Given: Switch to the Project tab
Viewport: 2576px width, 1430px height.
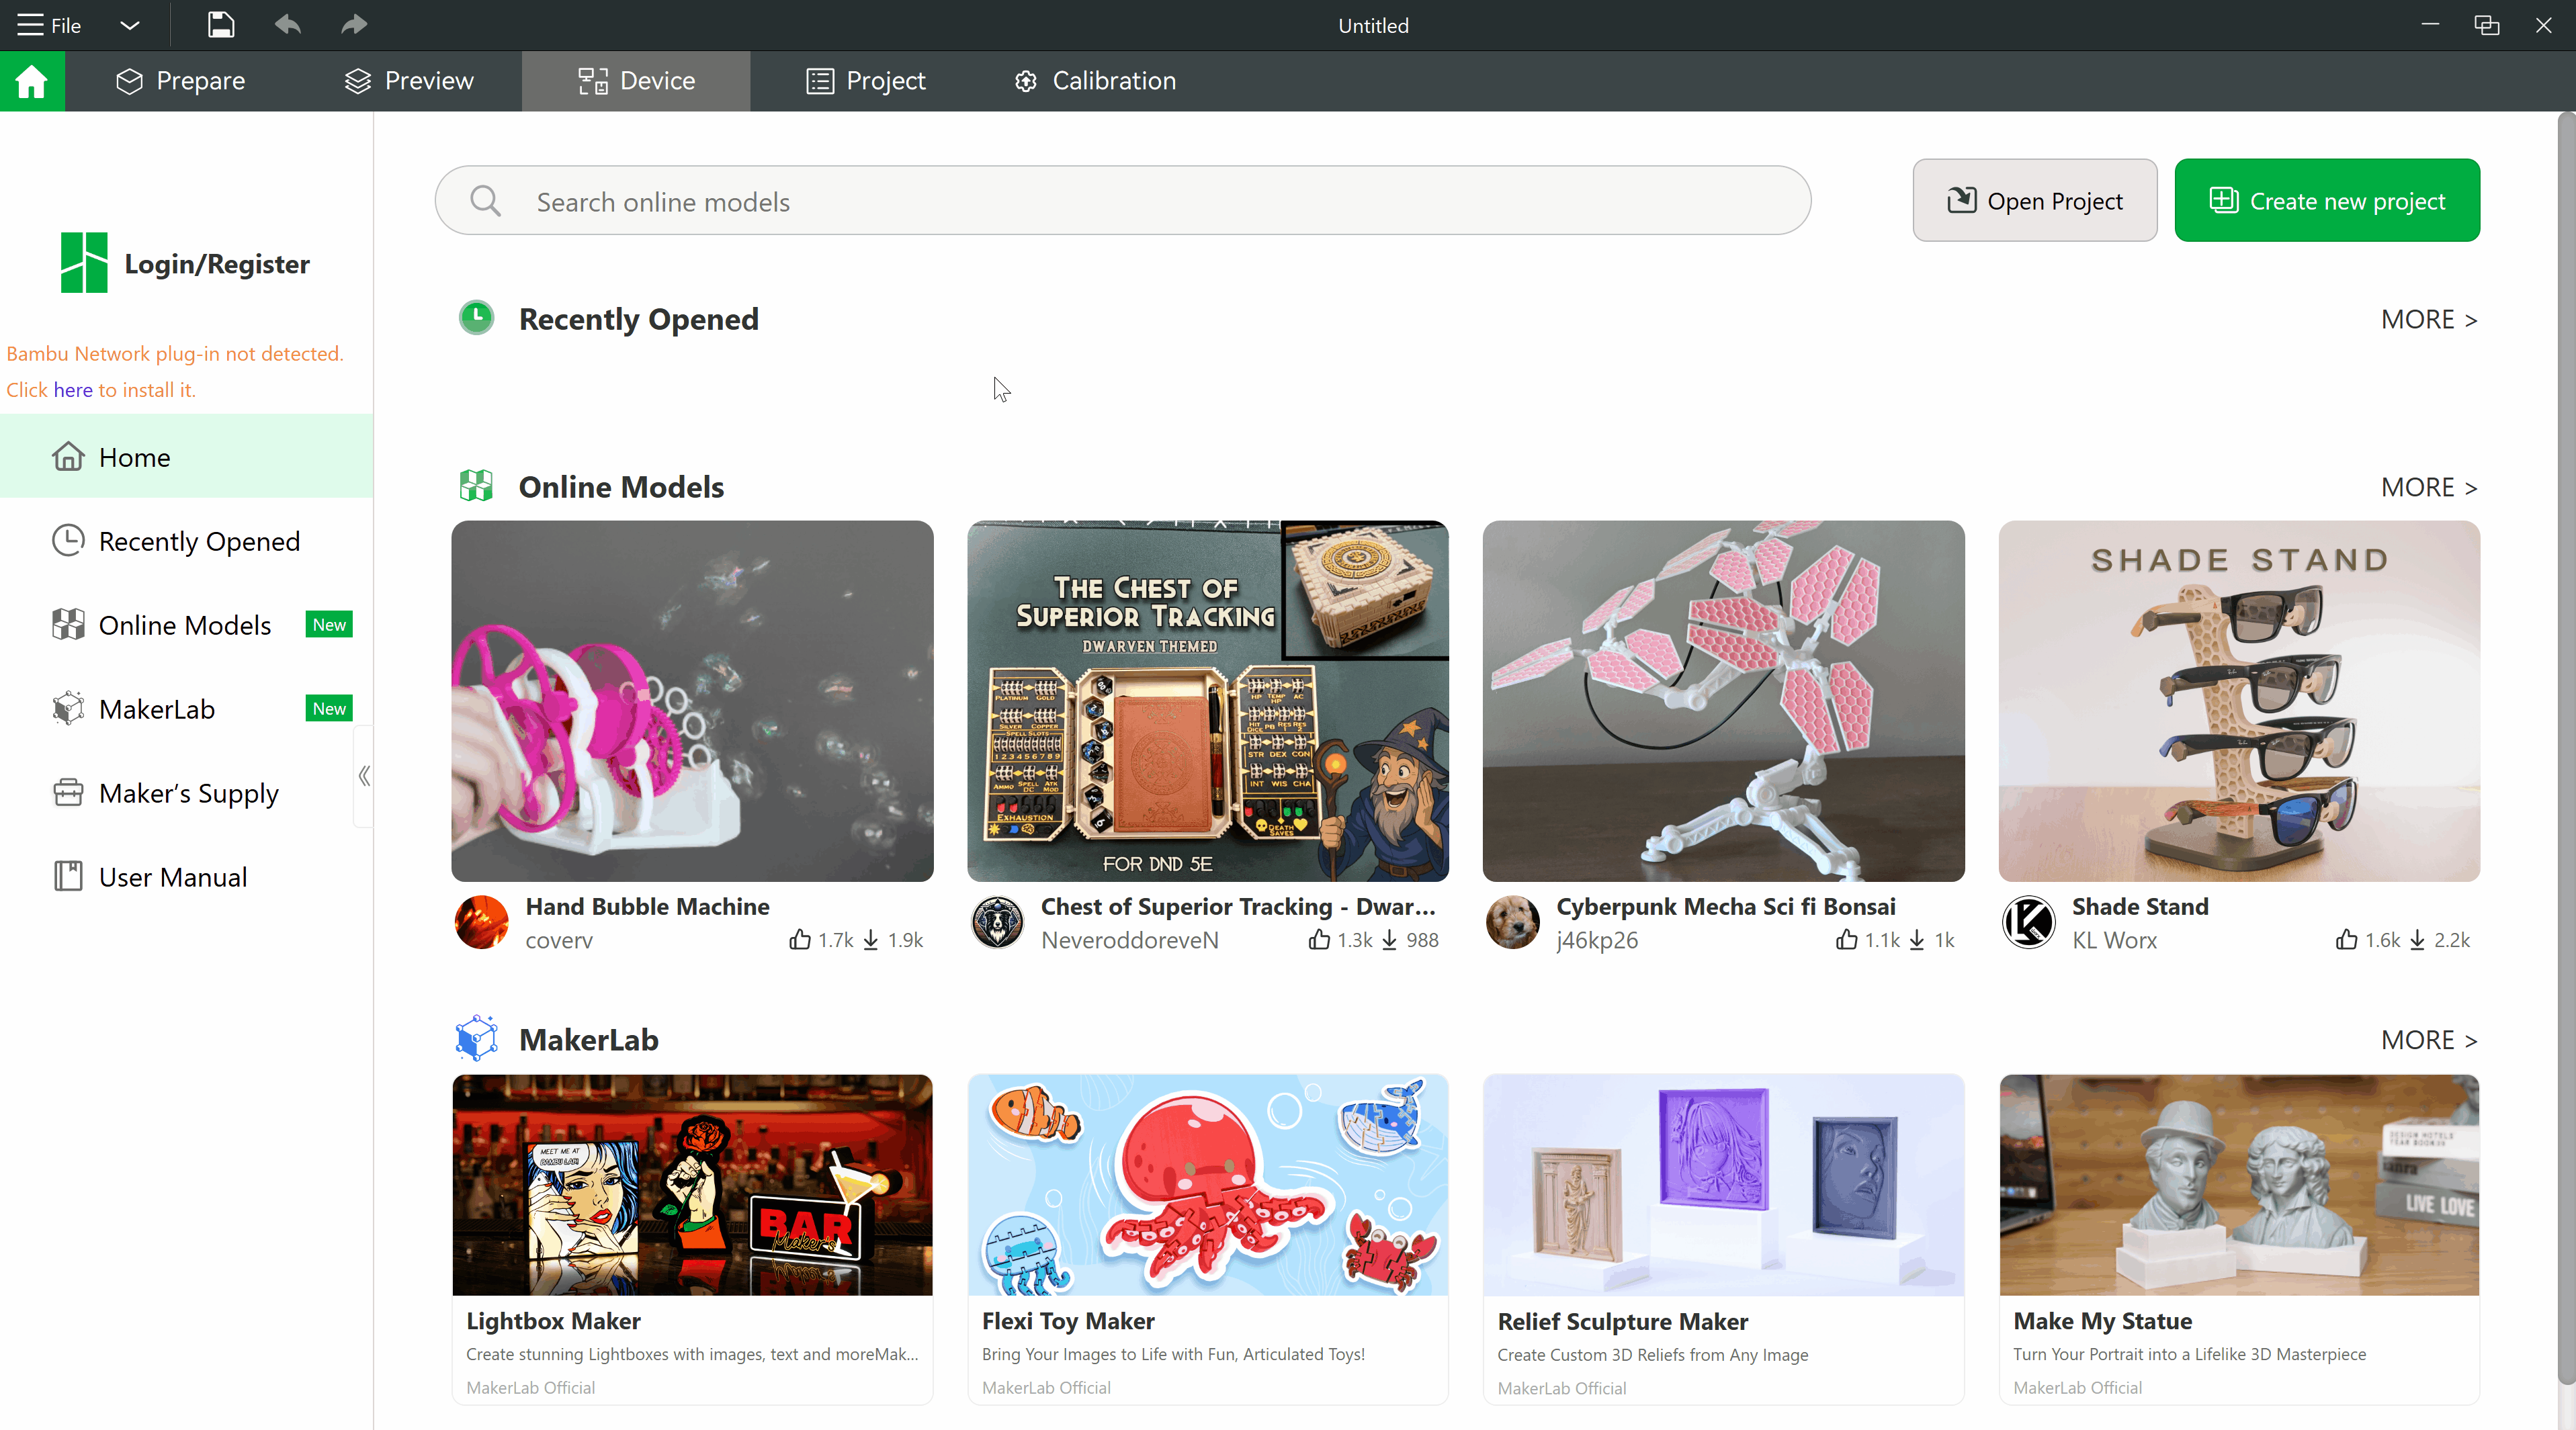Looking at the screenshot, I should coord(866,81).
